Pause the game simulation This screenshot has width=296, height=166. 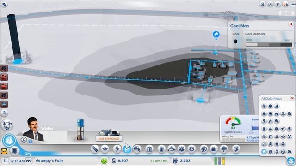point(5,161)
